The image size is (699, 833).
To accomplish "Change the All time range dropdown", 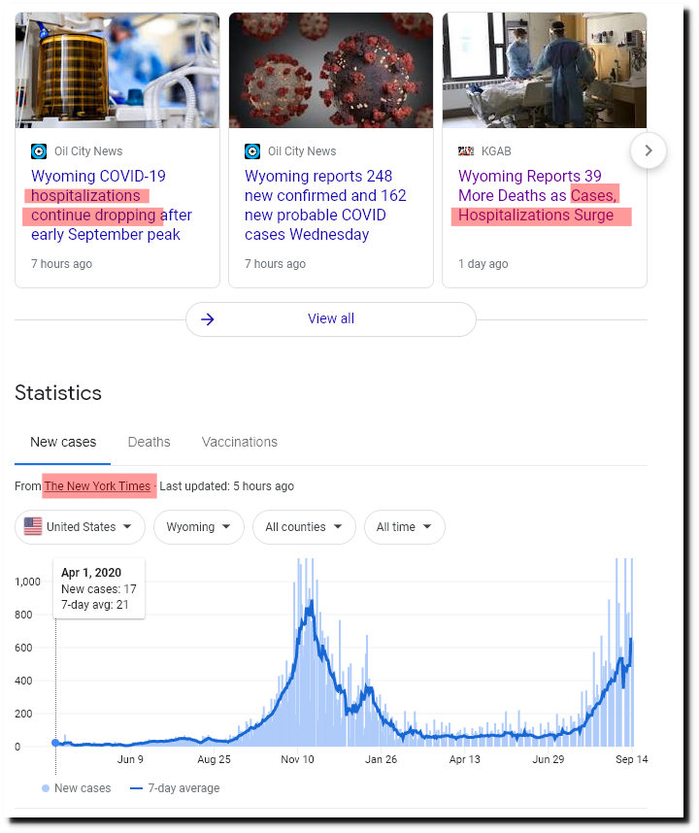I will (404, 527).
